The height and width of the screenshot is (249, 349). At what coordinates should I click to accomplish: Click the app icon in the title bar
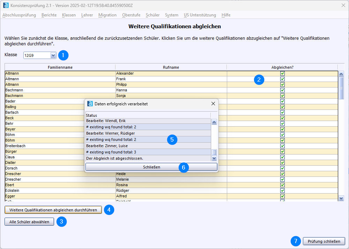pyautogui.click(x=6, y=5)
